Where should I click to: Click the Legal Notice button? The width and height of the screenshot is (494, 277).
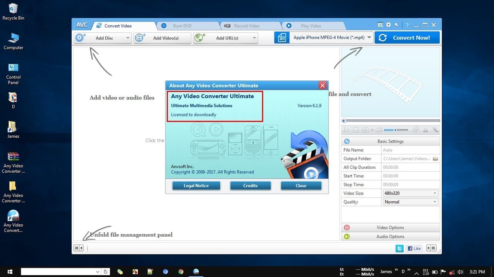pos(196,185)
